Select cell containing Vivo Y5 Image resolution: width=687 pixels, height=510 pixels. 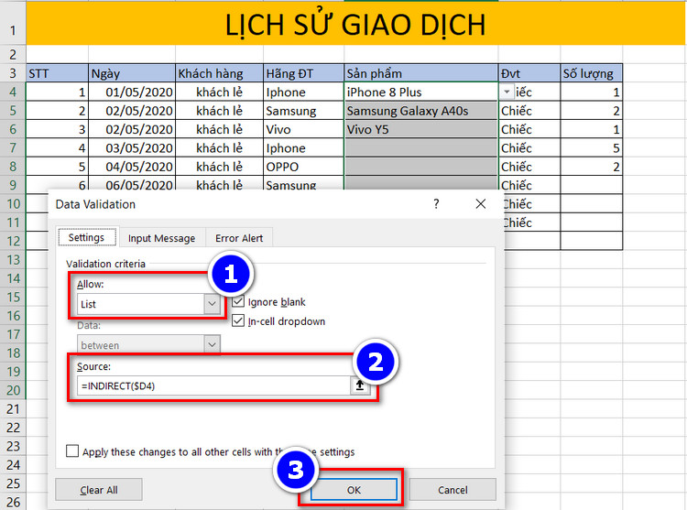[421, 130]
